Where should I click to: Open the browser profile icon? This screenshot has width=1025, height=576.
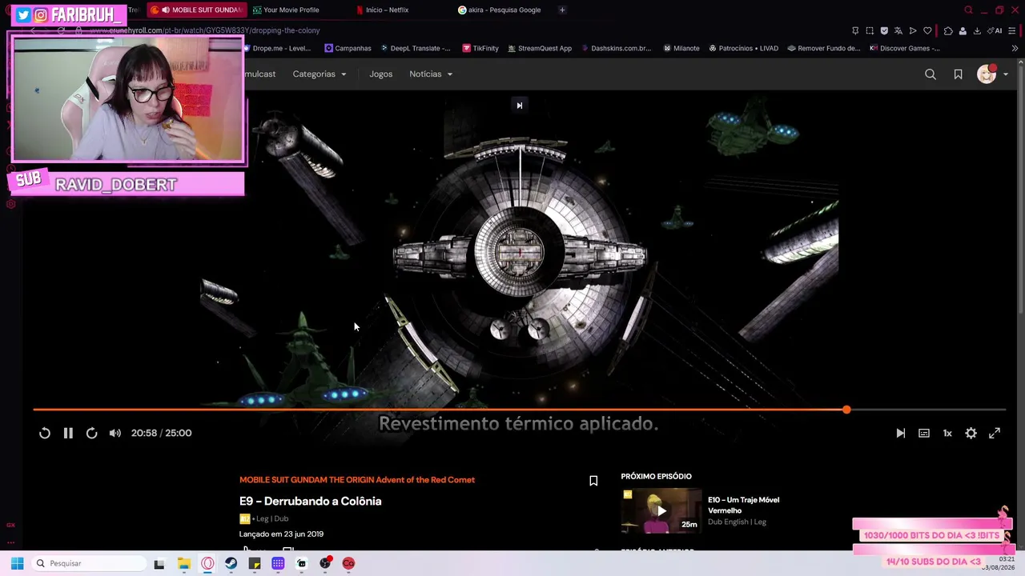[963, 30]
